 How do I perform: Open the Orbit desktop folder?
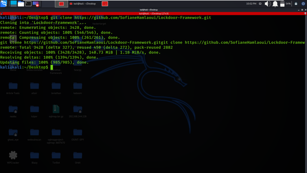(78, 157)
